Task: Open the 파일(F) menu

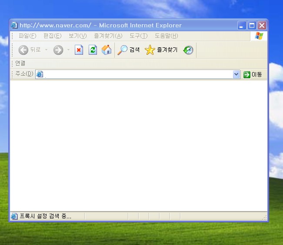Action: click(27, 36)
